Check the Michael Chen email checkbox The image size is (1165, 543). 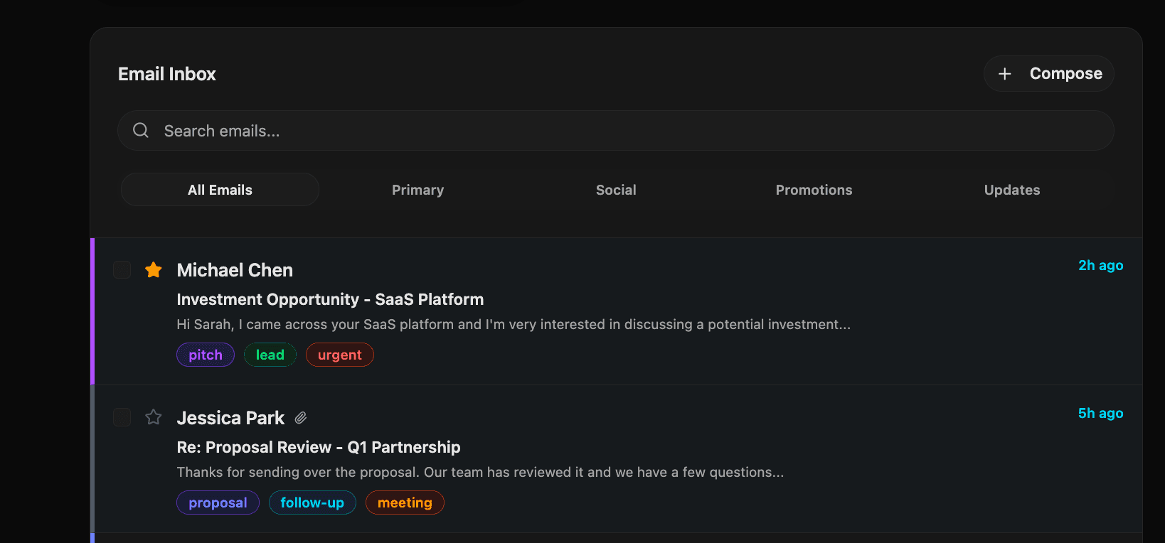(122, 269)
